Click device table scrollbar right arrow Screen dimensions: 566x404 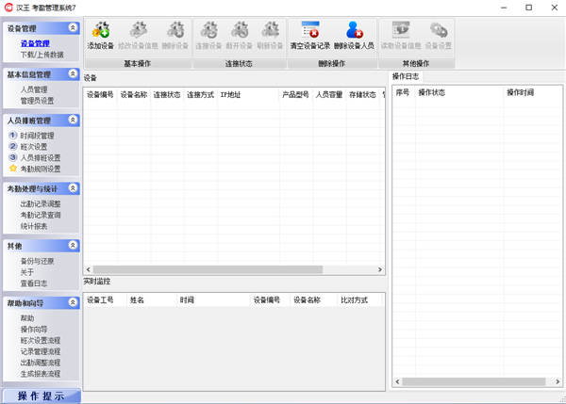click(380, 269)
